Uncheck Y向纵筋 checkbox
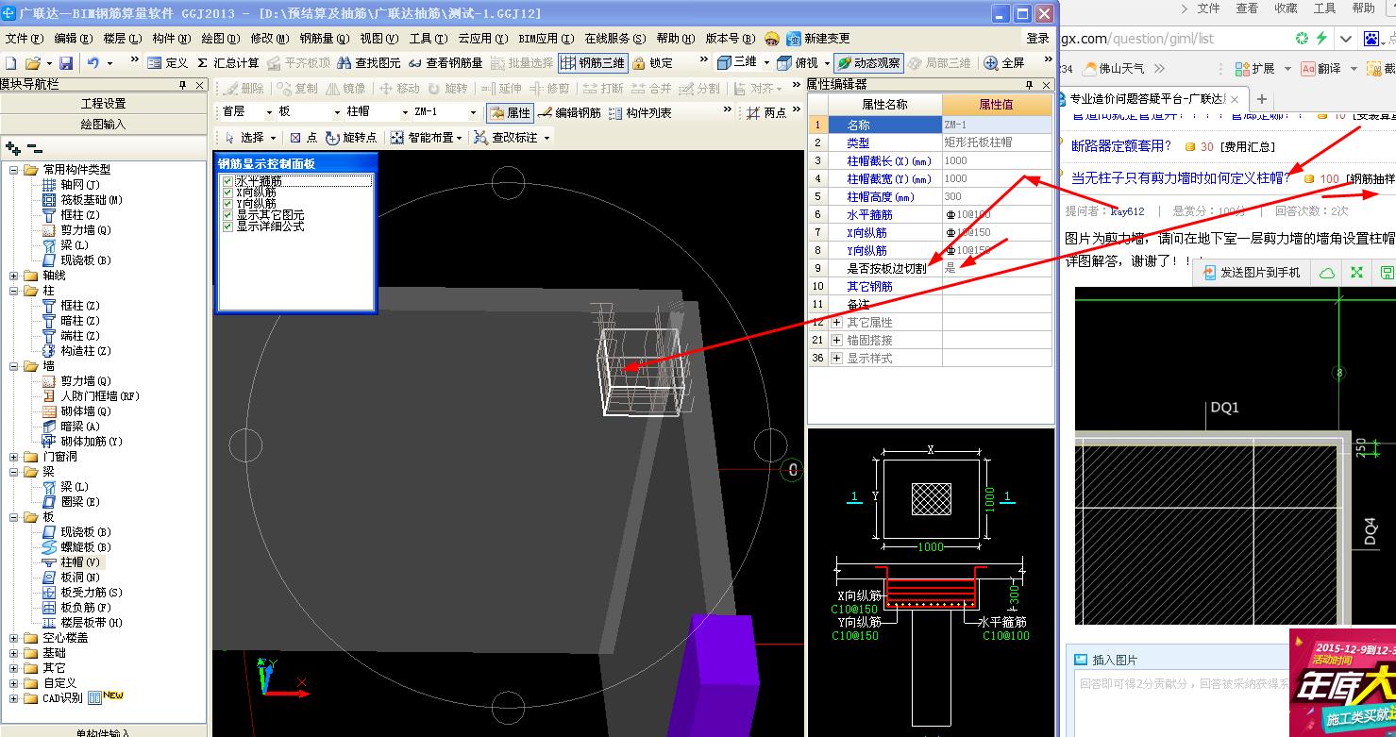Image resolution: width=1396 pixels, height=737 pixels. point(227,203)
